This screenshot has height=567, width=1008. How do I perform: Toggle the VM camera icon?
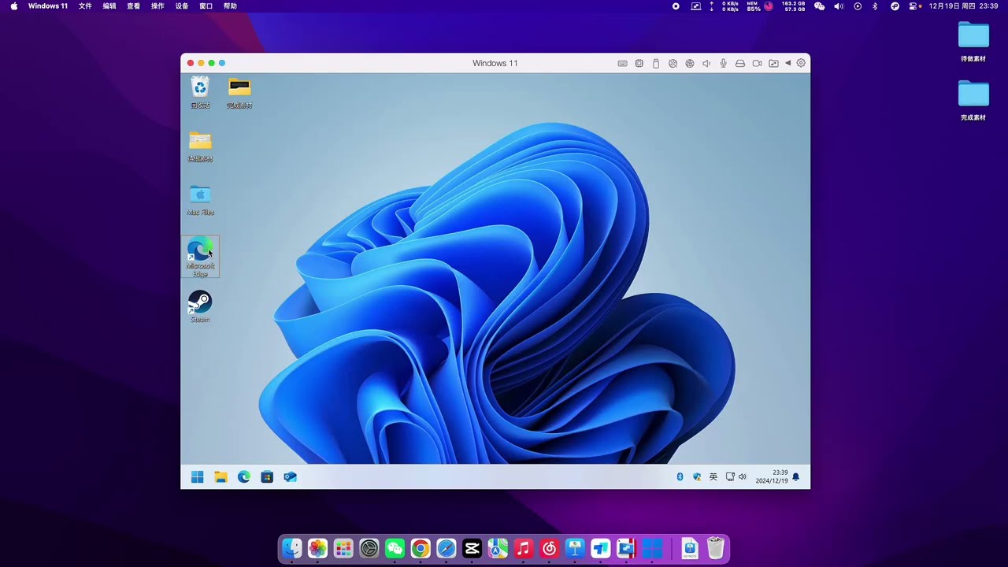757,63
